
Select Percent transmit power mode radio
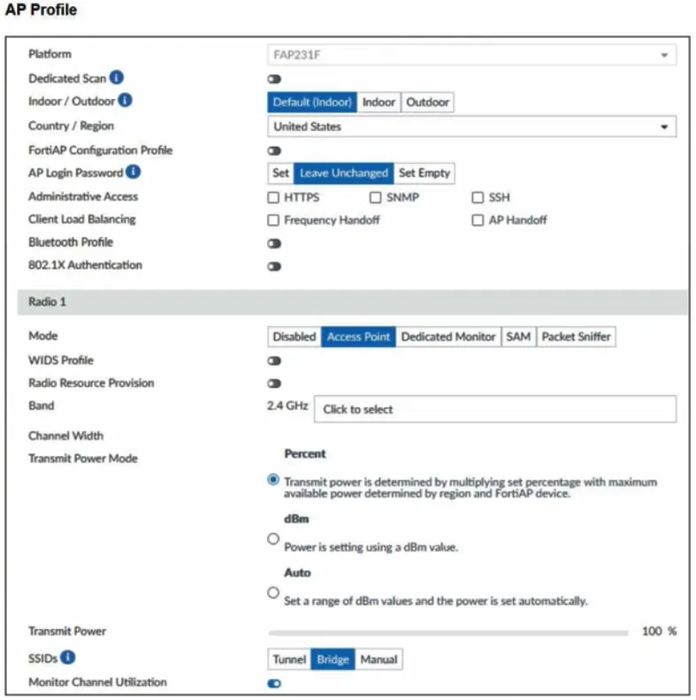point(273,480)
